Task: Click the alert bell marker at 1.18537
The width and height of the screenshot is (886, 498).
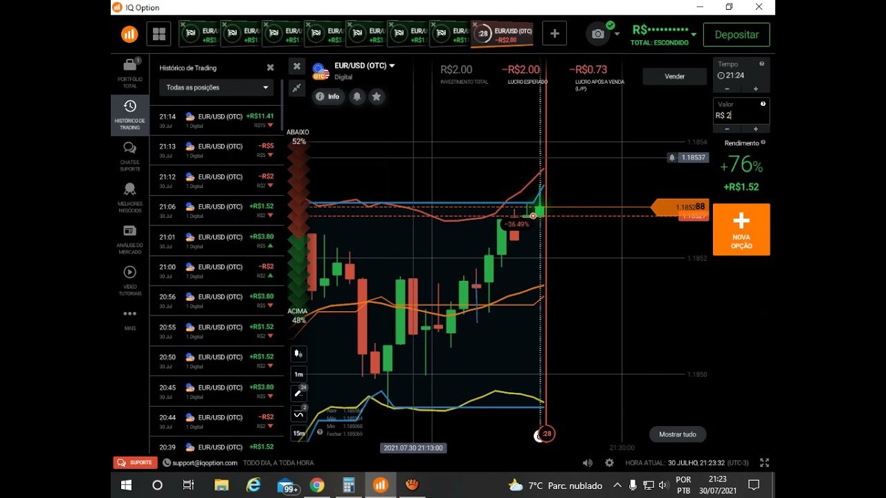Action: [x=671, y=158]
